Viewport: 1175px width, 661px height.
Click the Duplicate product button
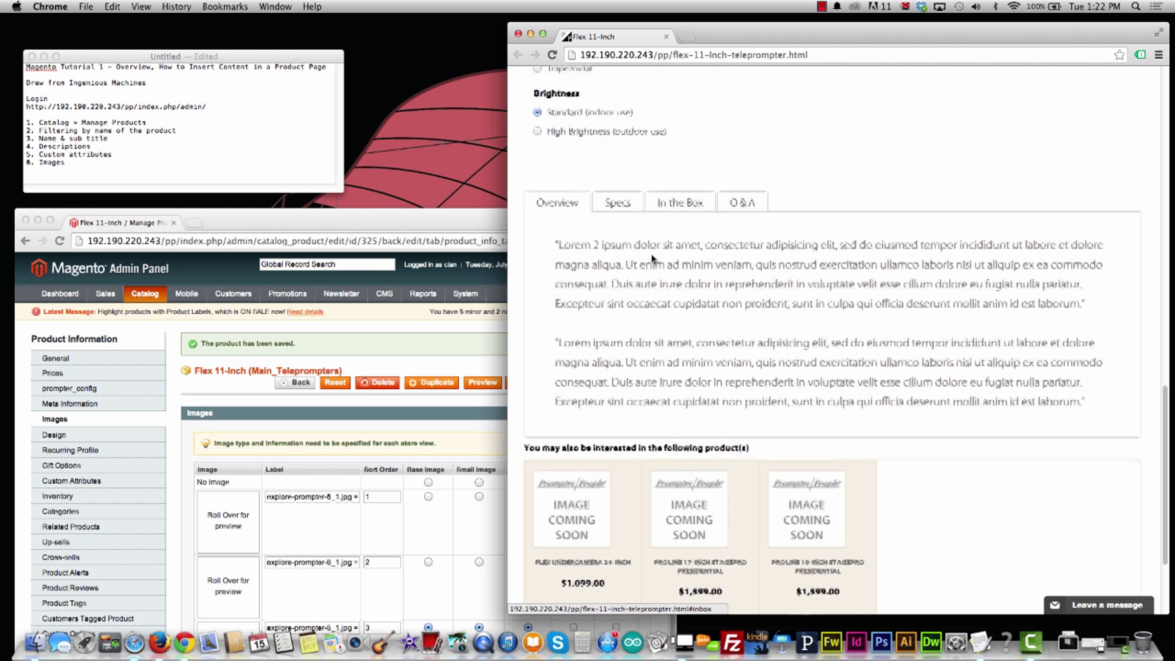coord(432,382)
